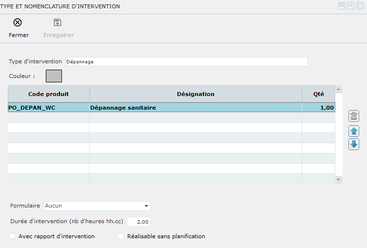Click the Type d'intervention text field
The width and height of the screenshot is (367, 248).
(x=186, y=62)
